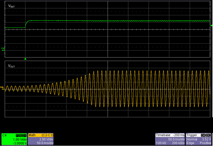Click the C4 -3.0000 V offset value
This screenshot has height=146, width=213.
coord(19,143)
